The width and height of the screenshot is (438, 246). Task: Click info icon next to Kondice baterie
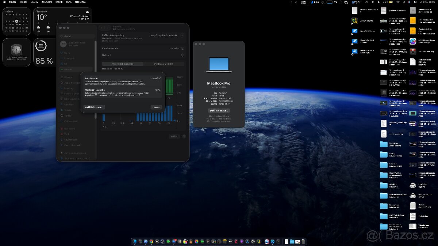pos(182,48)
